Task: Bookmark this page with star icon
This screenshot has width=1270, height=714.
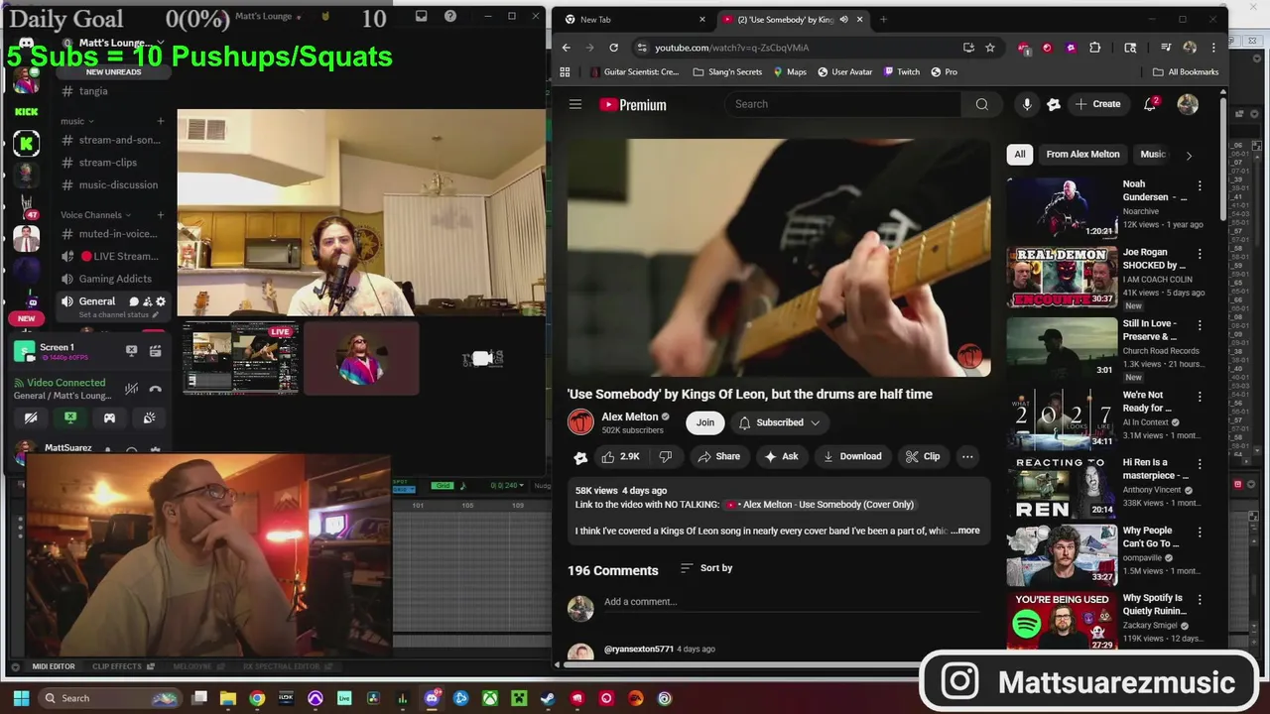Action: coord(990,47)
